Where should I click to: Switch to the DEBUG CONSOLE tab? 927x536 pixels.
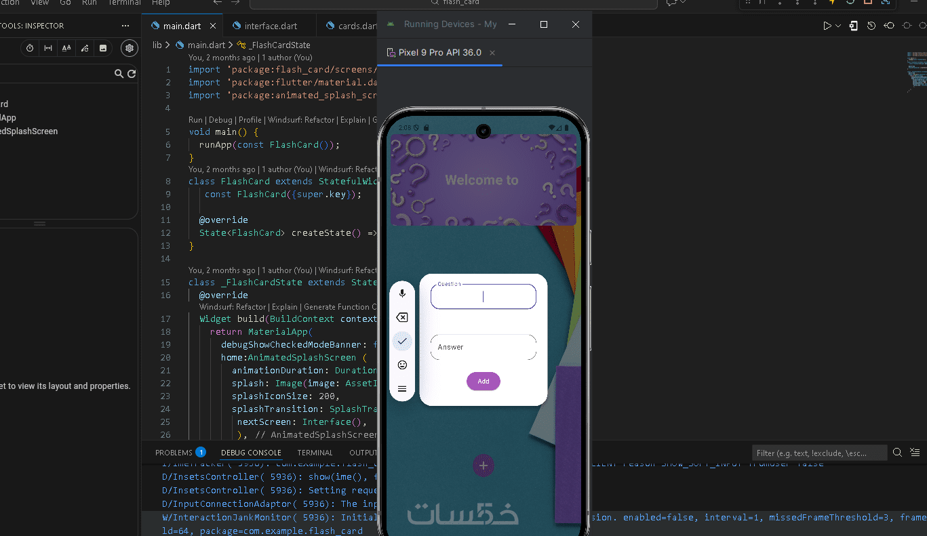[x=251, y=453]
